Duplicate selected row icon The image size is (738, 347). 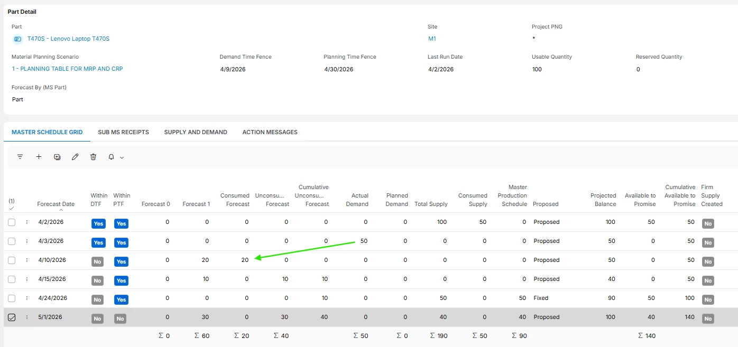pyautogui.click(x=57, y=157)
